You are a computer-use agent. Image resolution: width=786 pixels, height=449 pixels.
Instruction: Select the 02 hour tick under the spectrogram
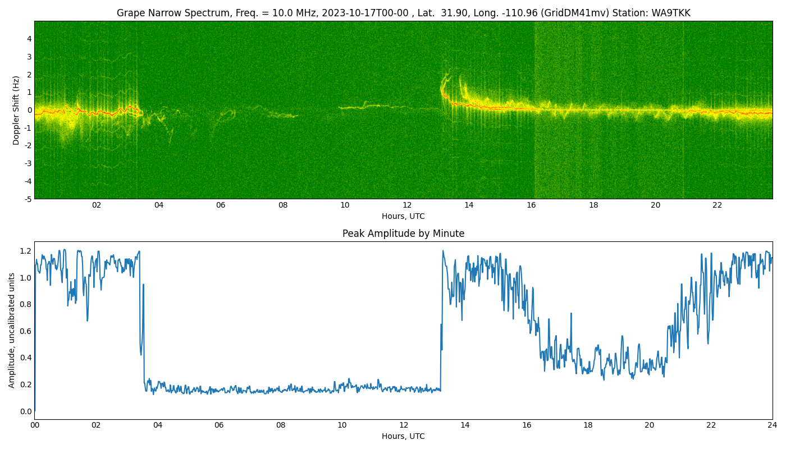click(97, 205)
